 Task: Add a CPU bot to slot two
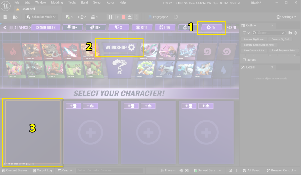point(90,106)
